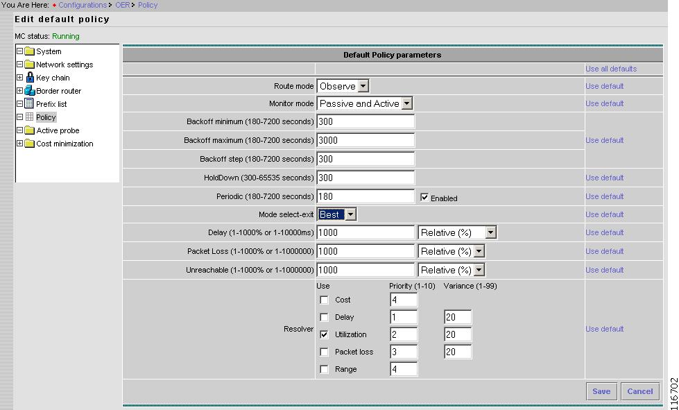Click the Packet Loss value input field
Screen dimensions: 679x410
(x=366, y=251)
